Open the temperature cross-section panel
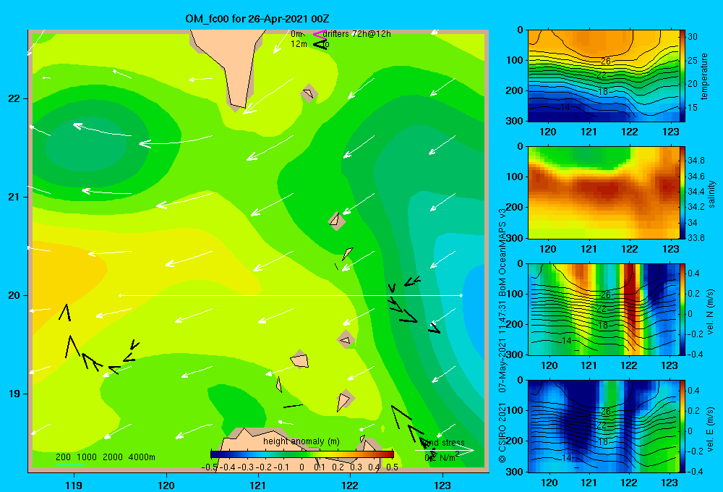 604,76
